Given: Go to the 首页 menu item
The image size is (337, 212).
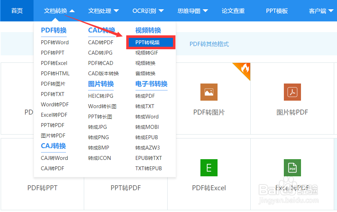Looking at the screenshot, I should click(17, 11).
